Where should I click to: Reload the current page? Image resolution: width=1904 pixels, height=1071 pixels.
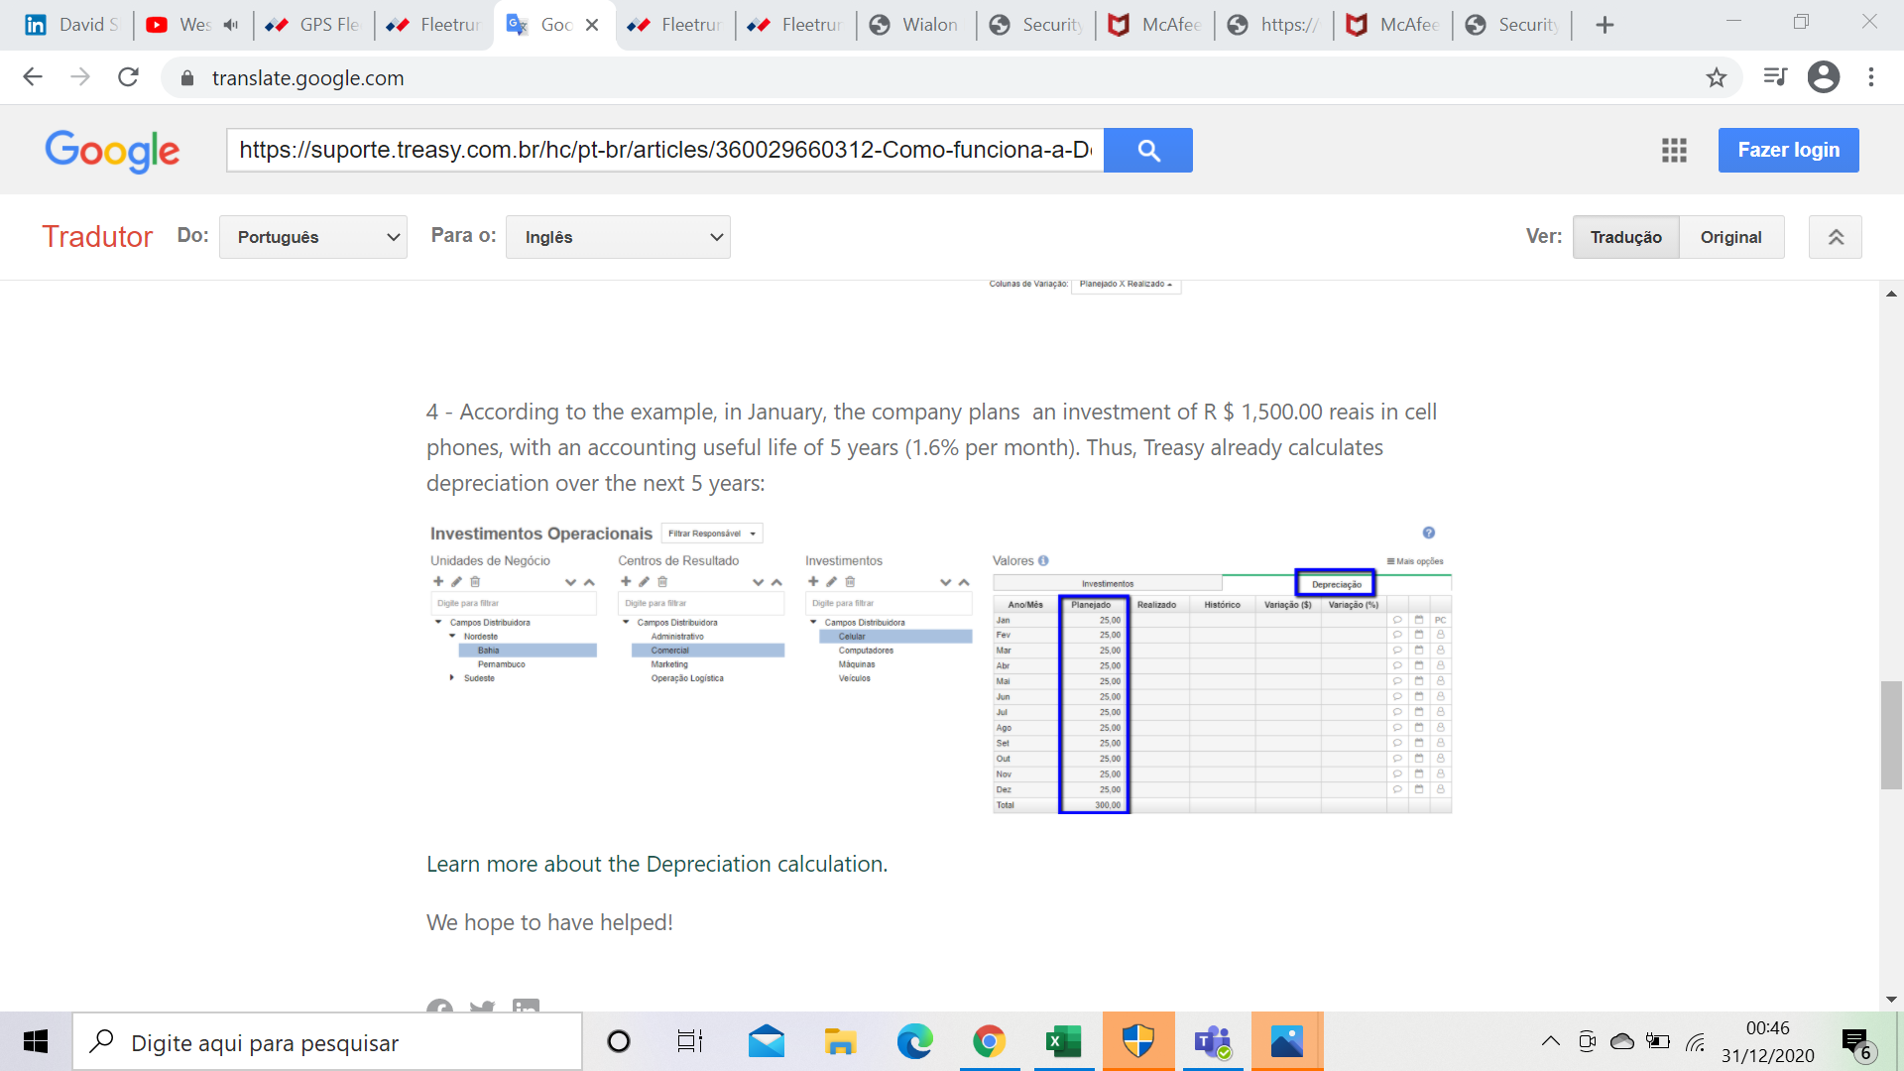point(128,77)
